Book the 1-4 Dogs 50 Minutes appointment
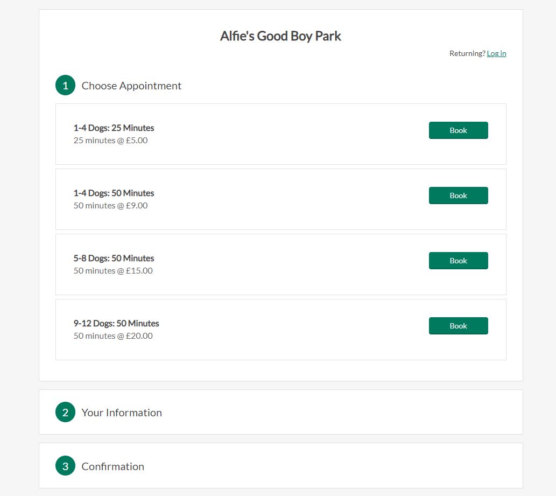 458,195
